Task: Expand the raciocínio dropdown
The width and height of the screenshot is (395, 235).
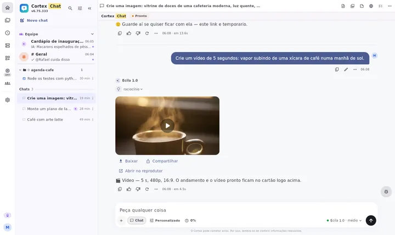Action: pos(133,89)
